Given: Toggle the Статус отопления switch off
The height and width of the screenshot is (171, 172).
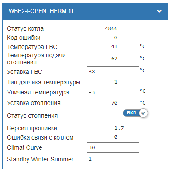Looking at the screenshot, I should point(135,113).
